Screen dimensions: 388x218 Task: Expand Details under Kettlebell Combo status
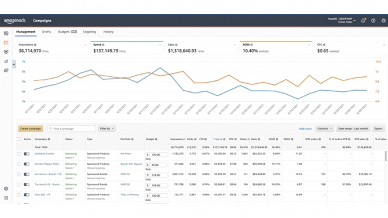click(x=69, y=158)
